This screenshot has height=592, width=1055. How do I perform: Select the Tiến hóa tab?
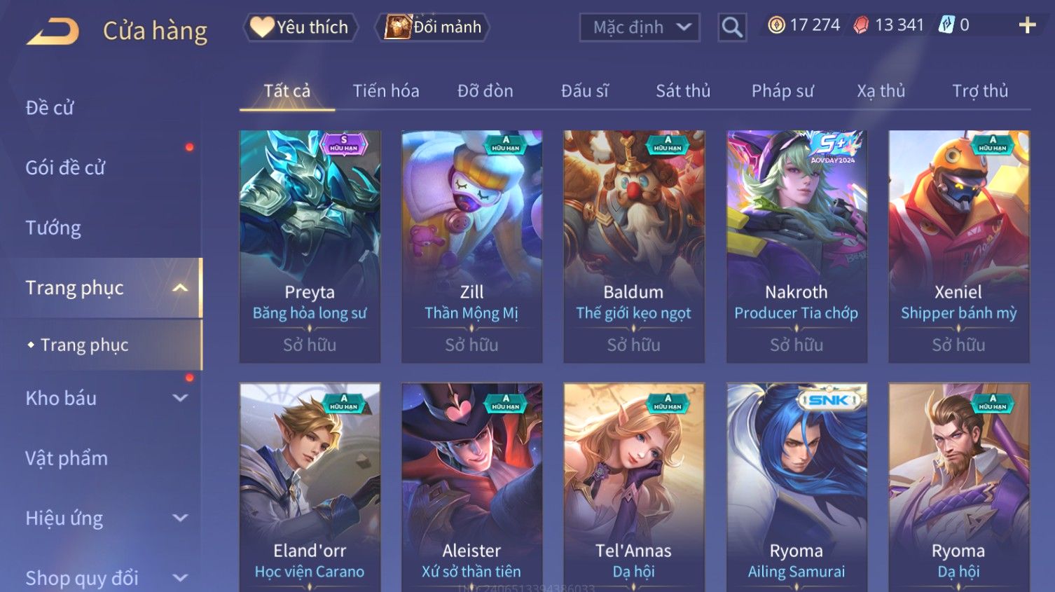pyautogui.click(x=386, y=91)
